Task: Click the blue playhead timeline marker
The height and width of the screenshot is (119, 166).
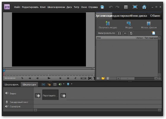Action: tap(4, 71)
